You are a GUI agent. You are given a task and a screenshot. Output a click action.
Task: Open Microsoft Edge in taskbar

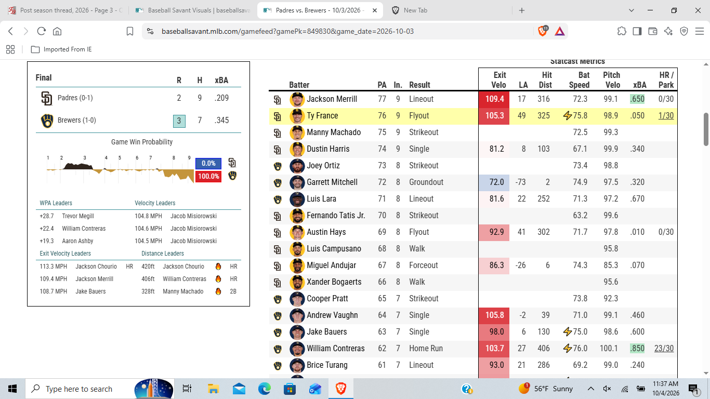pos(265,389)
